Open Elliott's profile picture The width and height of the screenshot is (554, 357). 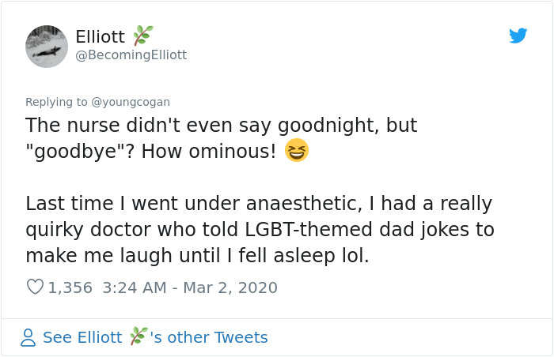[47, 46]
